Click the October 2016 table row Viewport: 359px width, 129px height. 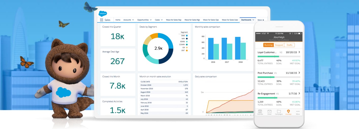click(x=164, y=85)
